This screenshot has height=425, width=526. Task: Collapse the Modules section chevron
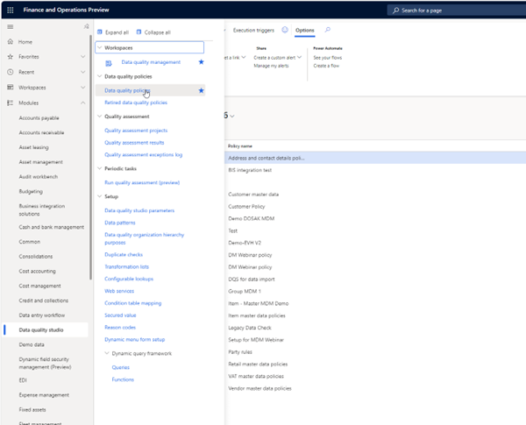[x=83, y=103]
